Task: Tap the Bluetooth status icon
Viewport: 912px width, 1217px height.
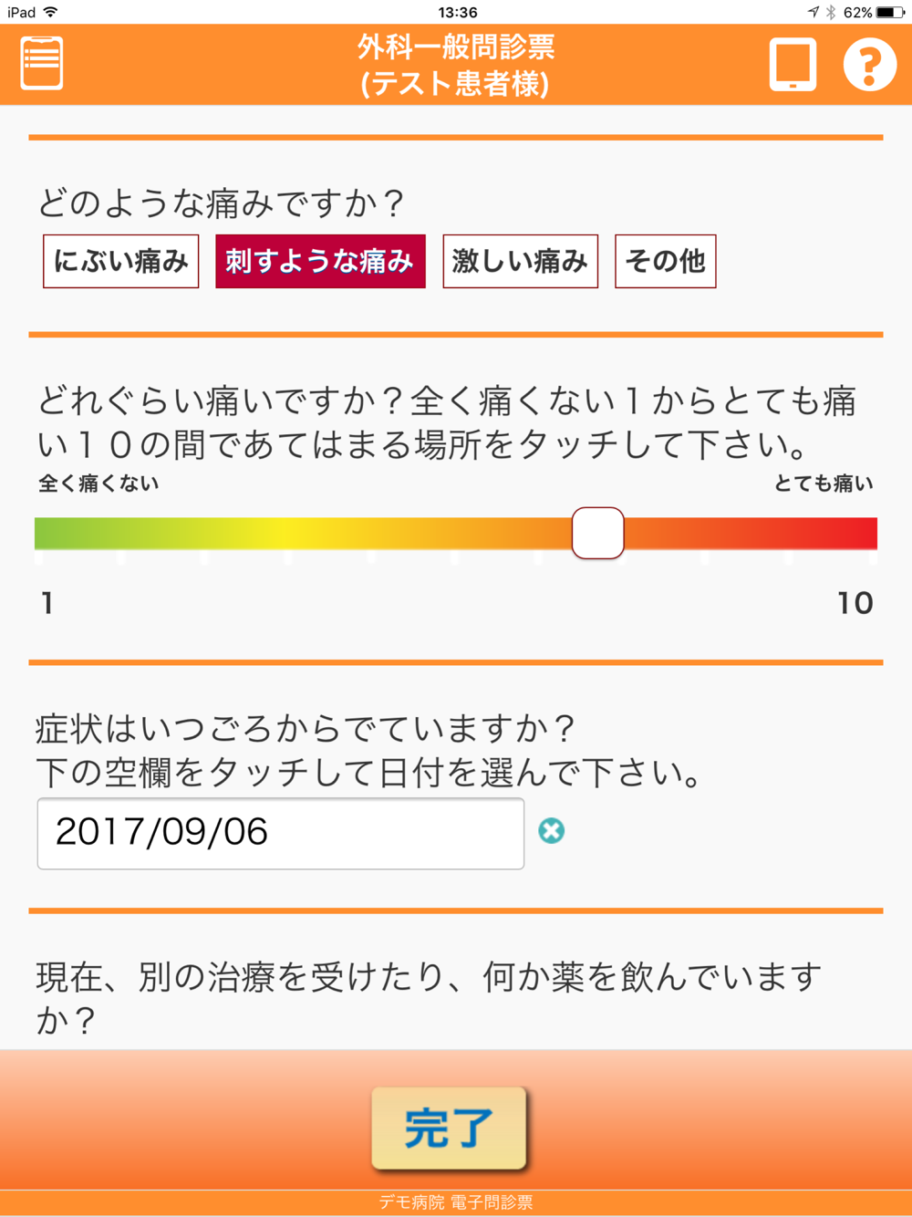Action: coord(830,12)
